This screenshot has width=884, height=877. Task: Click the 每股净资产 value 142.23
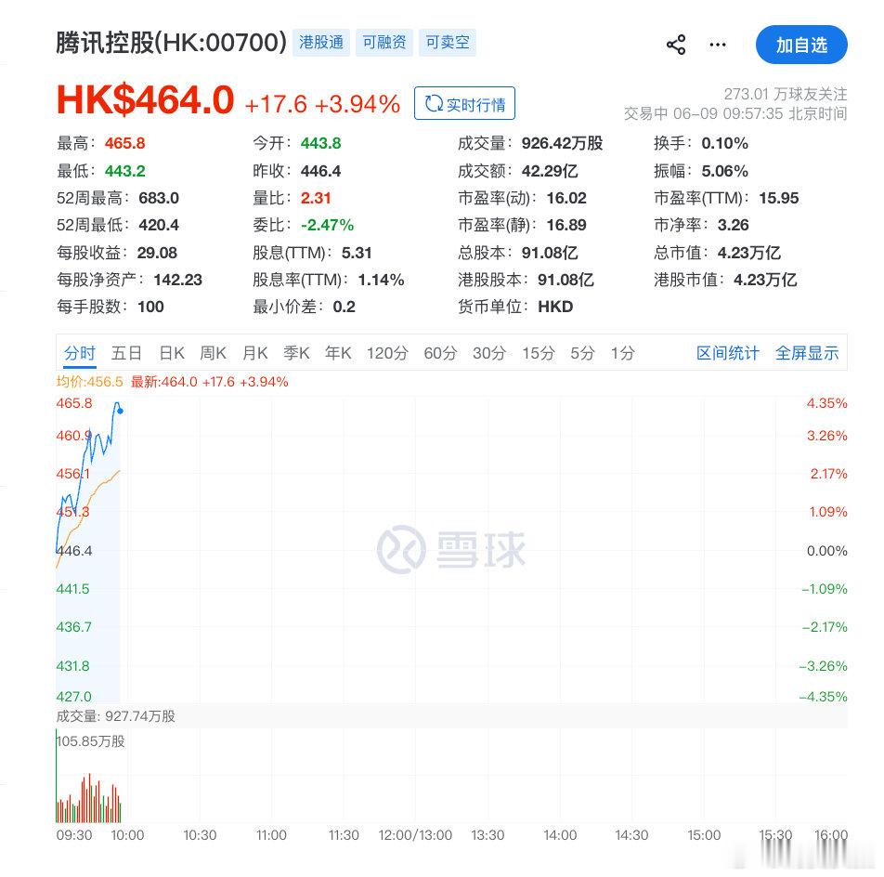tap(177, 280)
